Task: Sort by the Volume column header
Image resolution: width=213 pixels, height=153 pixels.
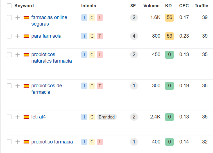Action: 151,6
